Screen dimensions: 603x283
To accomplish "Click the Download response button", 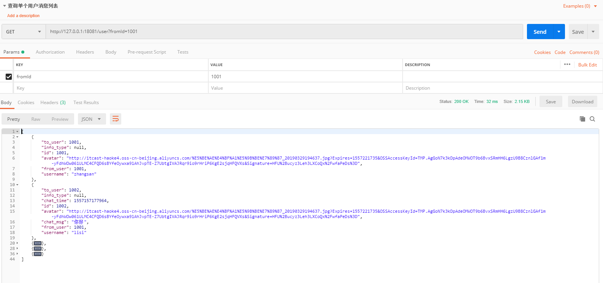I will 582,101.
